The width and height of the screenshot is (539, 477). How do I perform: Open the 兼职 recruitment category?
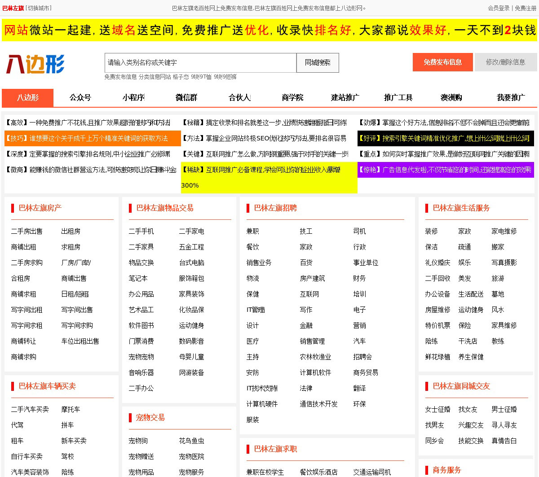pos(252,232)
